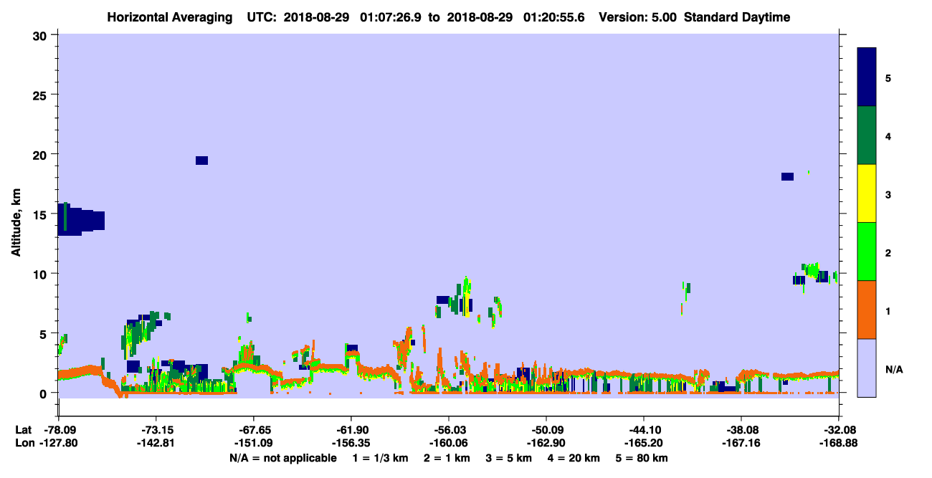This screenshot has width=932, height=478.
Task: Click the y-axis tick label 30
Action: 42,36
